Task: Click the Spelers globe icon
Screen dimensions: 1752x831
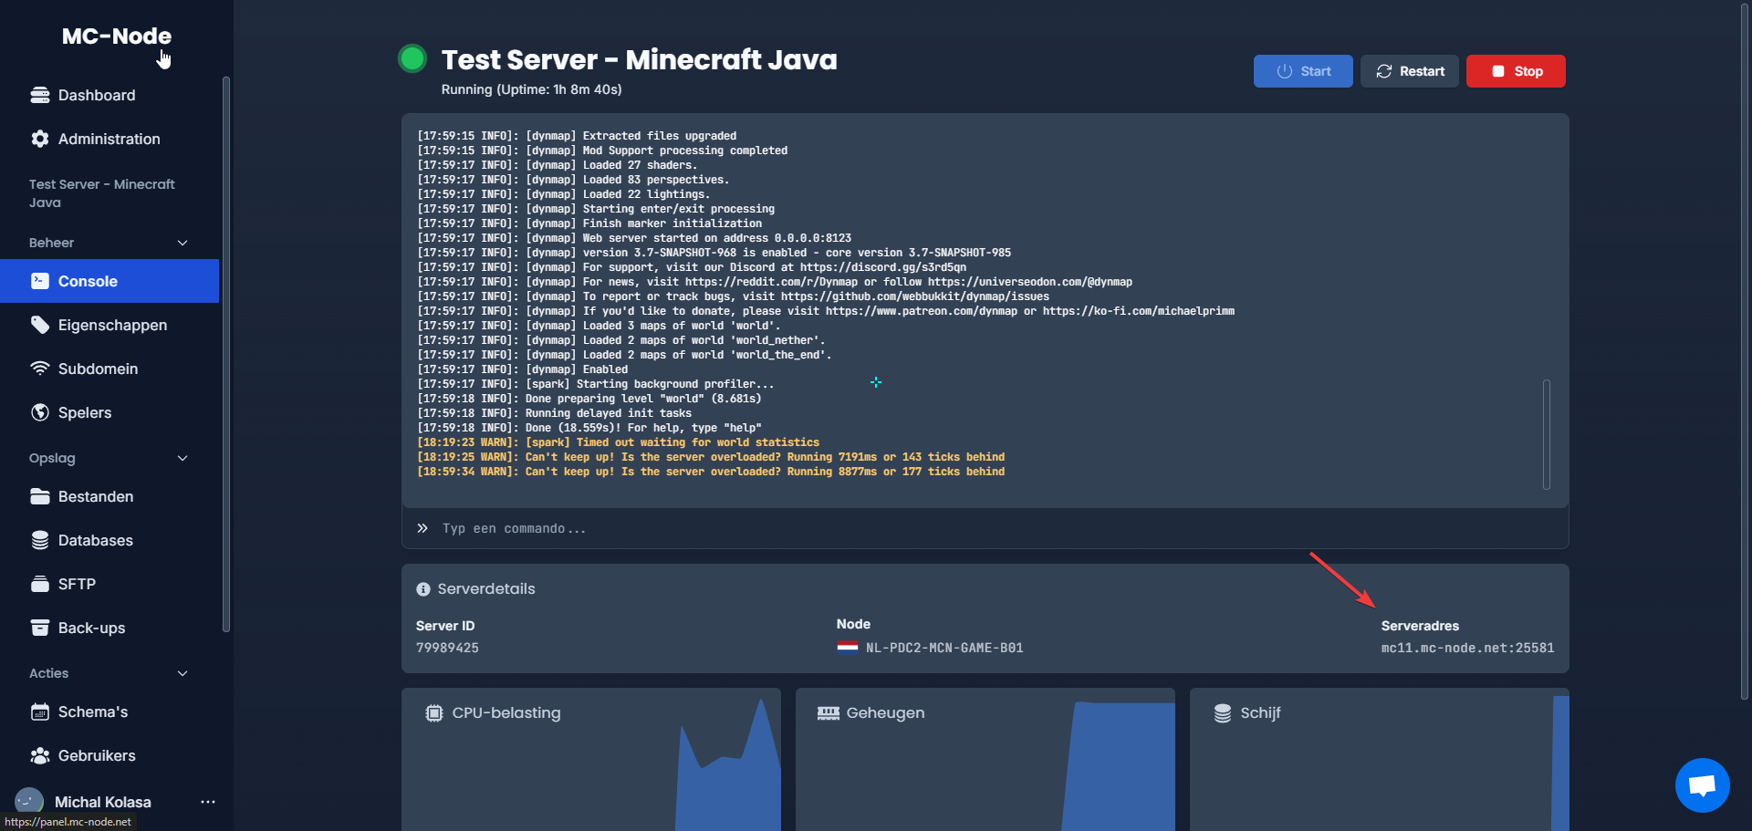Action: pos(40,412)
